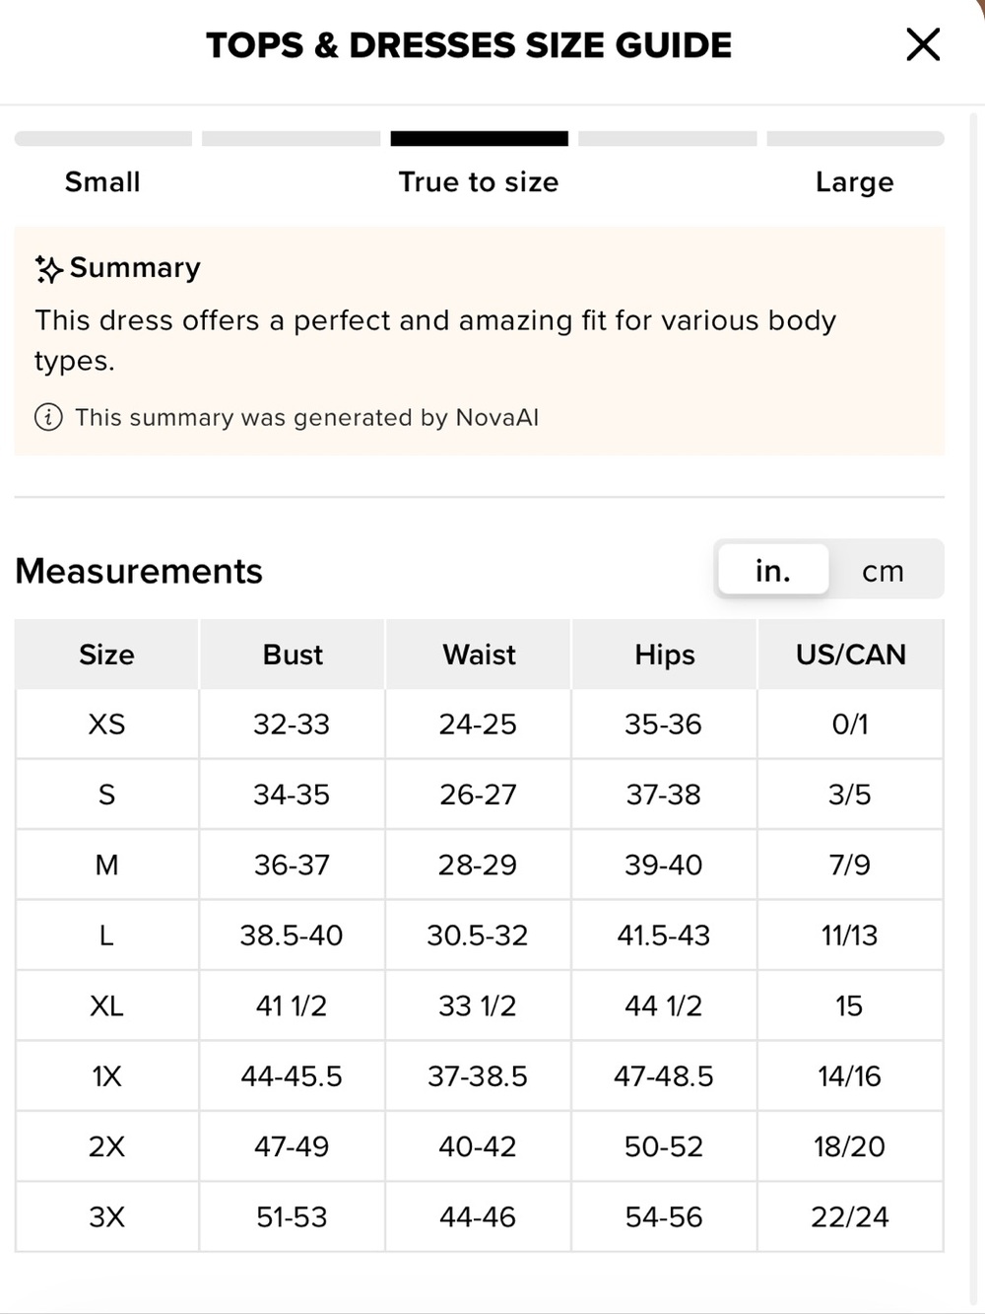
Task: Tap the XL bust value 41 1/2
Action: [292, 1006]
